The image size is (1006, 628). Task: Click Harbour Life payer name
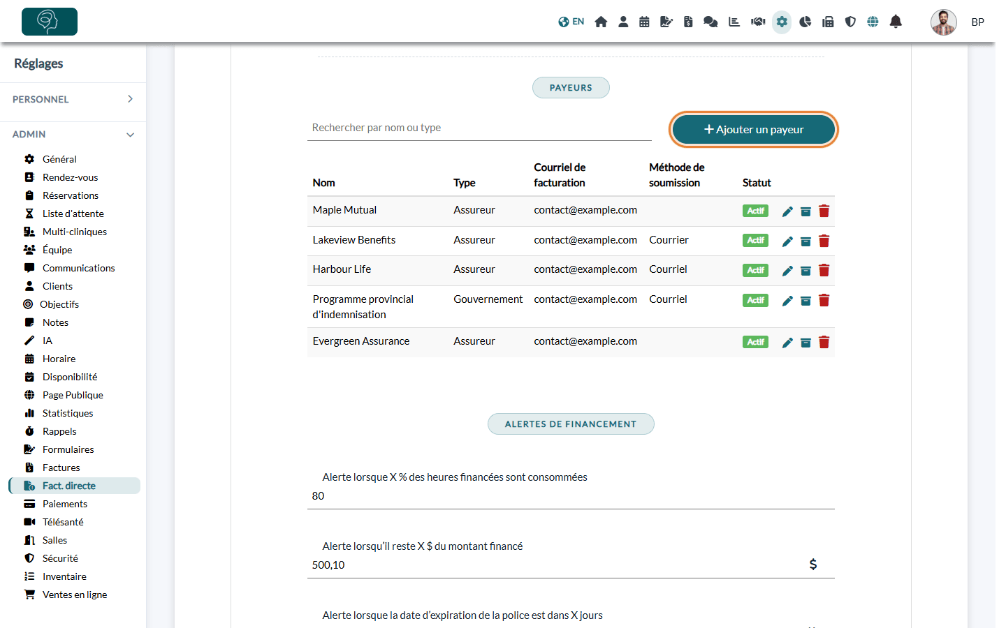coord(342,269)
